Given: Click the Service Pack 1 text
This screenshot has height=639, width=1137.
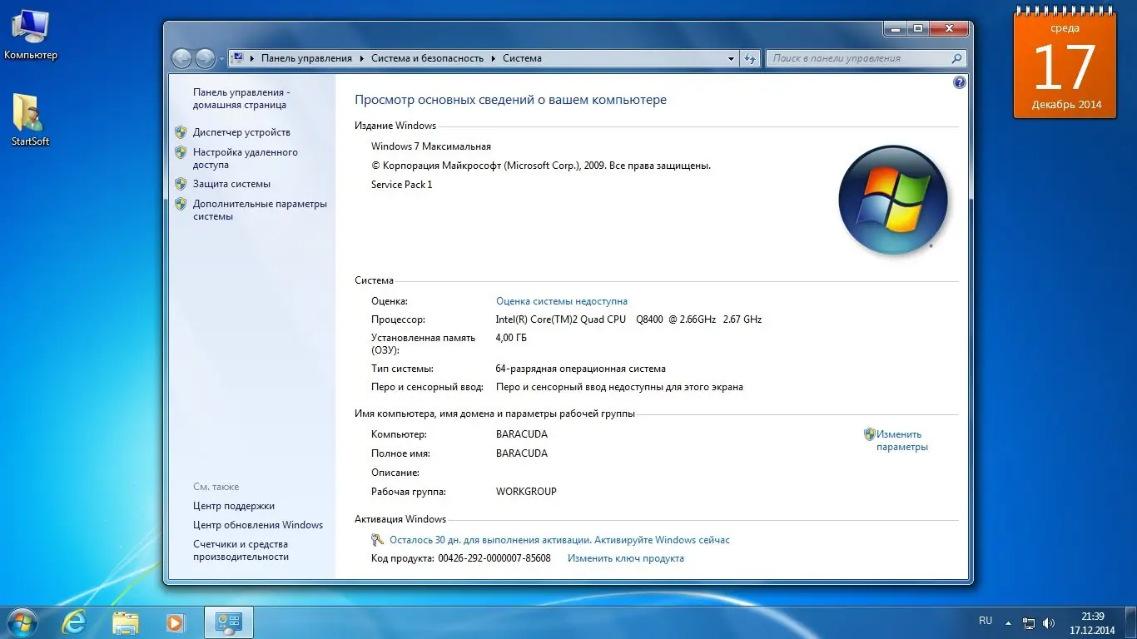Looking at the screenshot, I should [402, 185].
